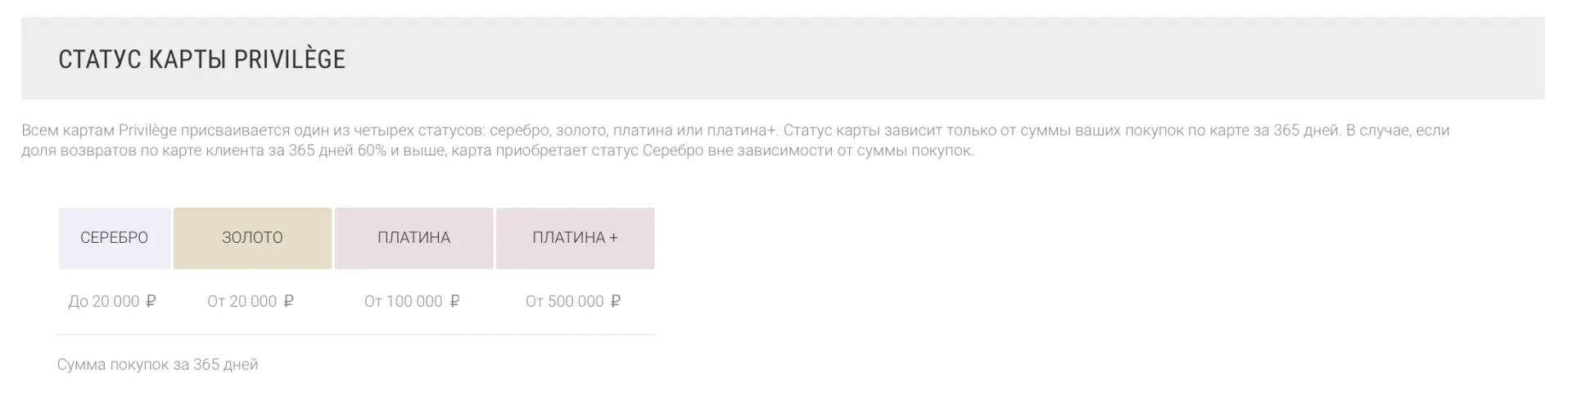Click the От 100 000 amount text
1572x404 pixels.
pos(403,301)
